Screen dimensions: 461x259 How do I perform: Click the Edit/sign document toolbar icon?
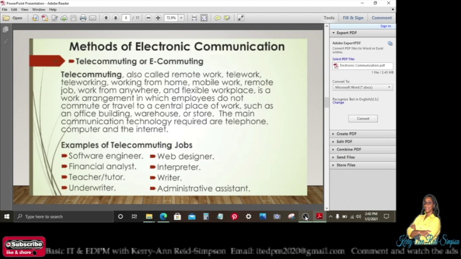pos(54,18)
